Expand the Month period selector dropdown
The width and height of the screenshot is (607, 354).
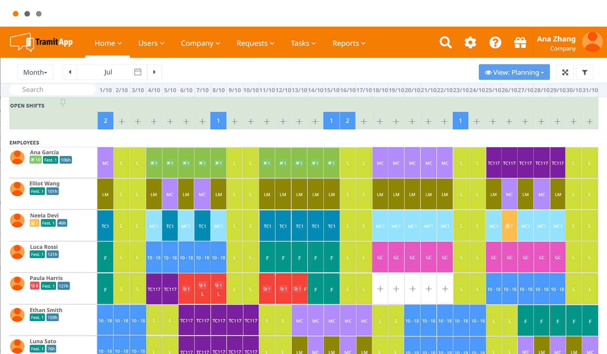click(x=35, y=72)
